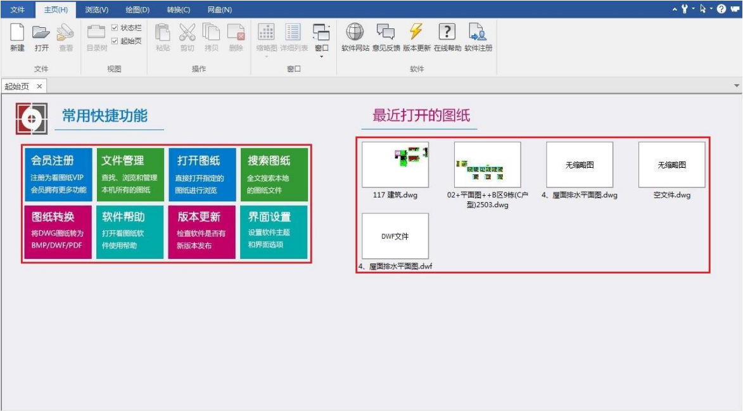
Task: Select the 新建 (New) tool
Action: pos(17,39)
